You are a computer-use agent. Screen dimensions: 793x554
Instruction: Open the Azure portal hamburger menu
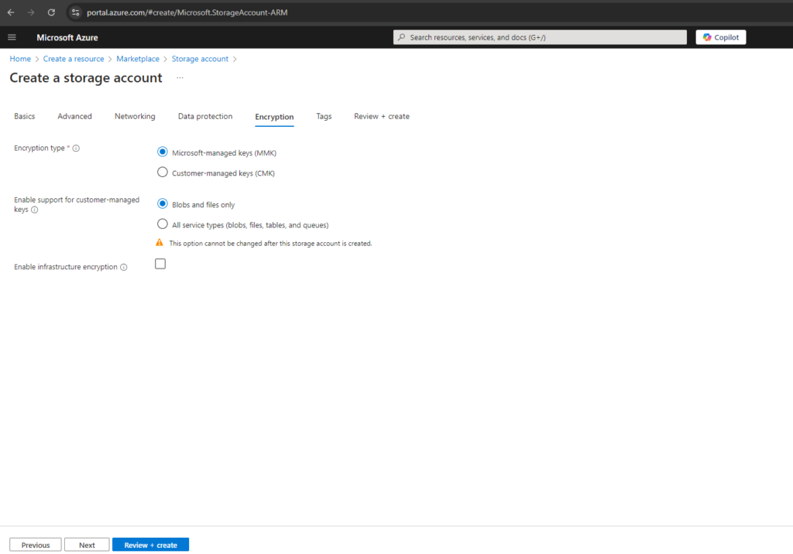(x=12, y=37)
